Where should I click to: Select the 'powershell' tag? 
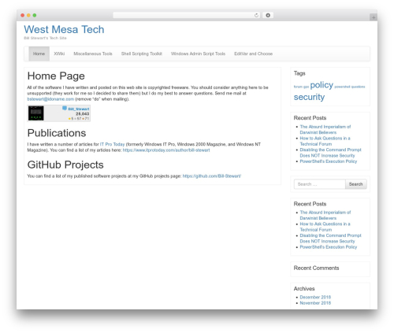[x=342, y=87]
